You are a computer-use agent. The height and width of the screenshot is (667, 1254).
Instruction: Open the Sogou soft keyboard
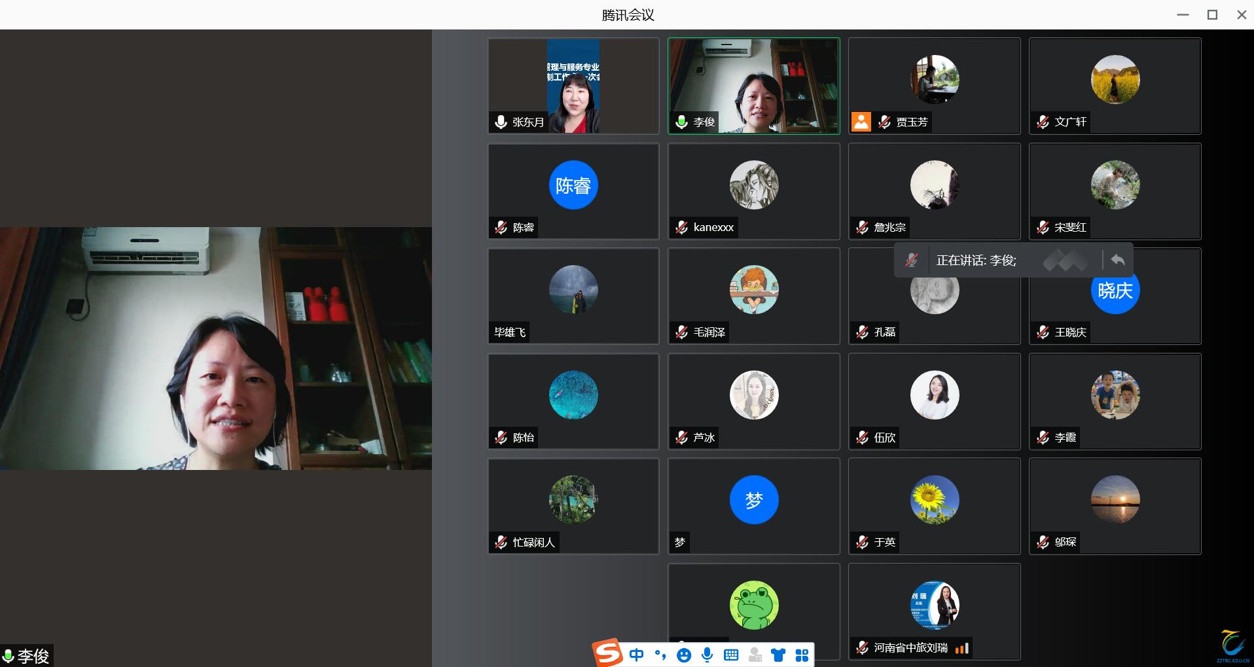731,655
